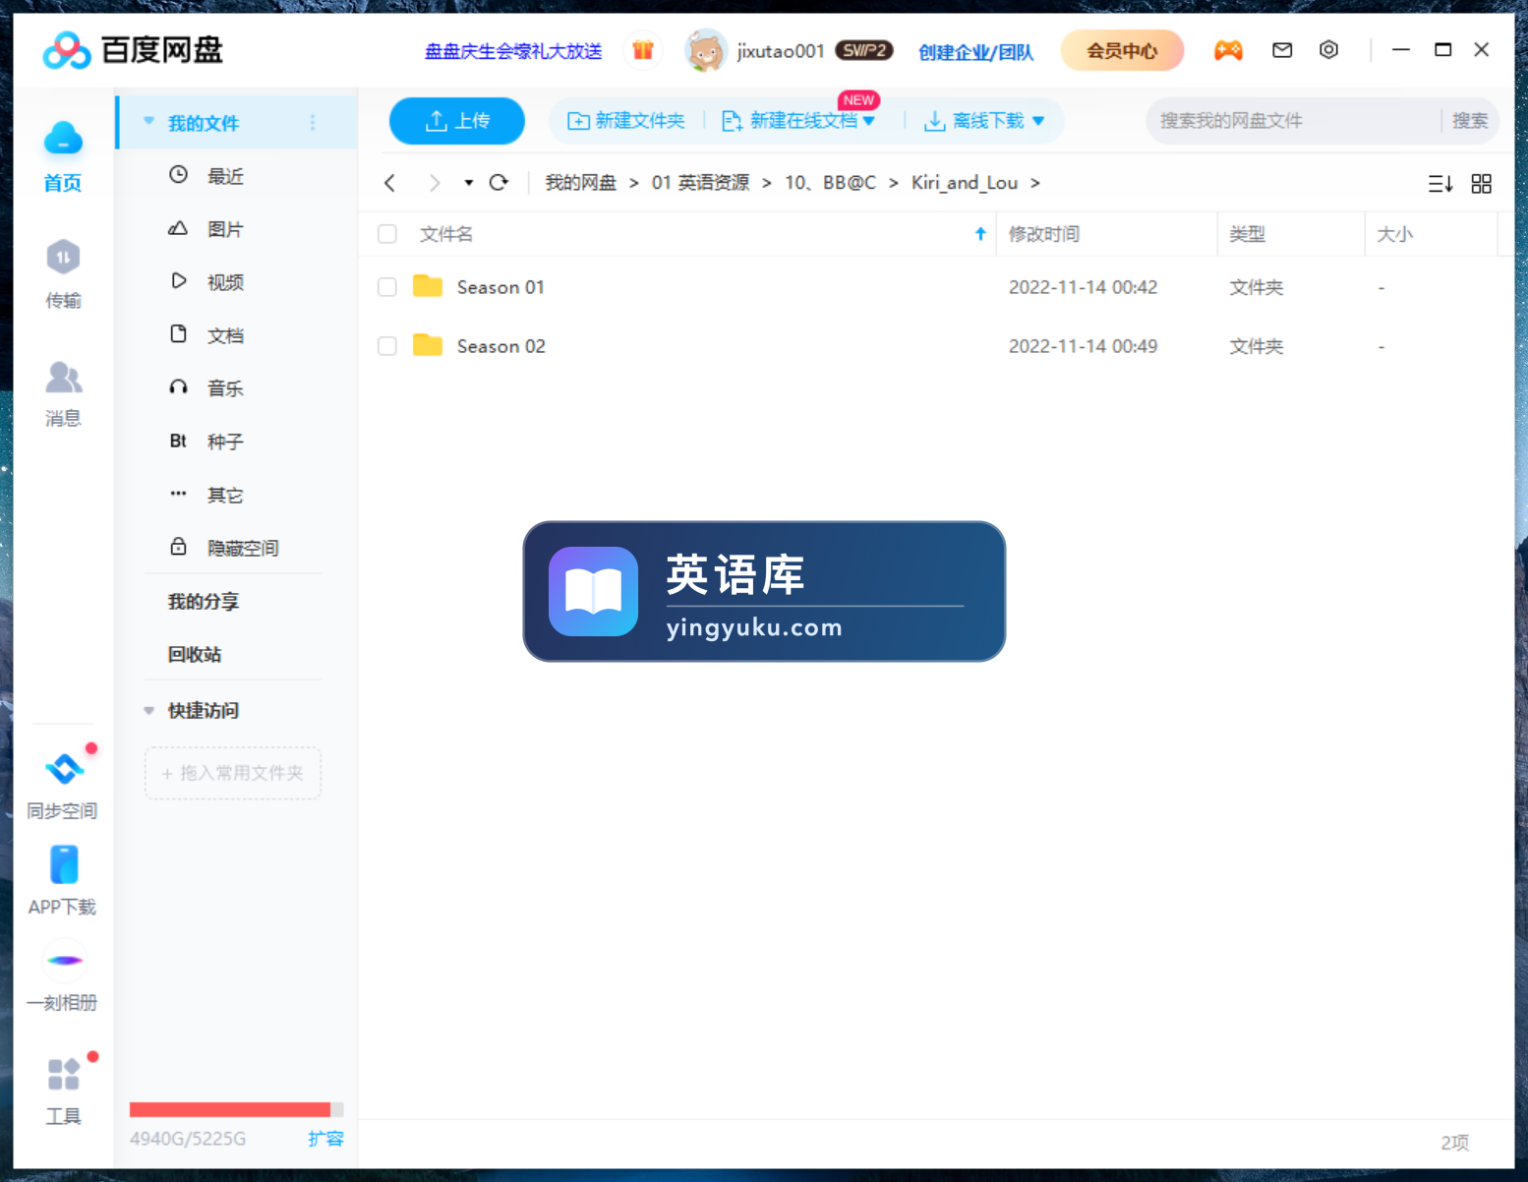Image resolution: width=1528 pixels, height=1182 pixels.
Task: Open the mail envelope icon
Action: [1282, 49]
